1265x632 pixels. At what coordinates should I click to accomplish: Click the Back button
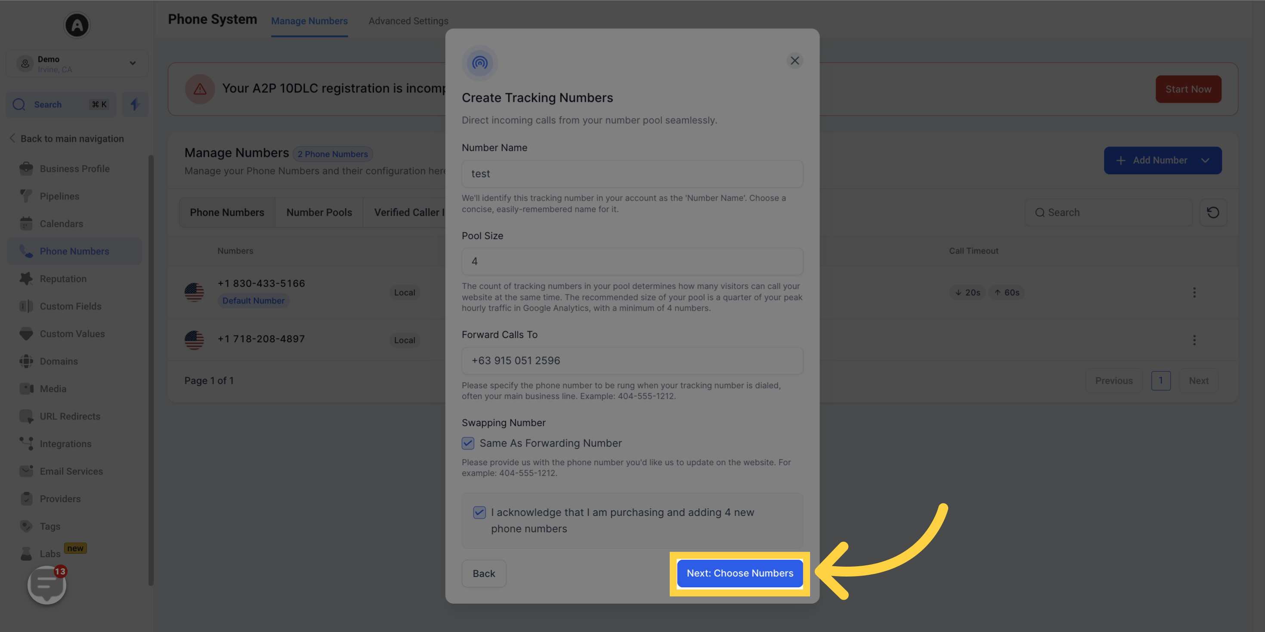click(484, 573)
